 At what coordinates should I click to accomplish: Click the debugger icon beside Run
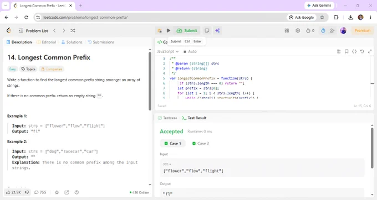[160, 30]
